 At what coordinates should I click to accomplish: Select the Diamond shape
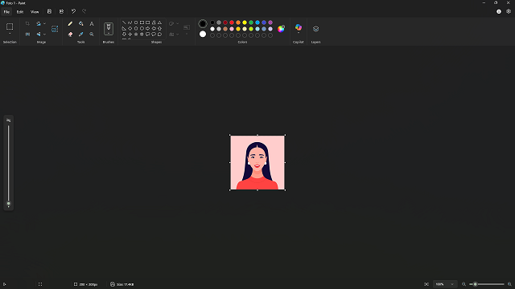pos(130,29)
